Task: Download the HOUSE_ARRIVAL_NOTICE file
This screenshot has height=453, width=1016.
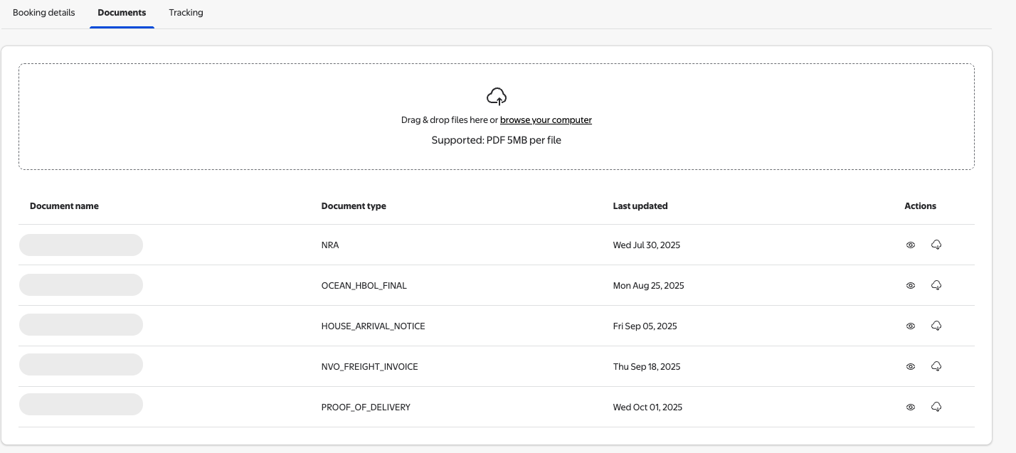Action: tap(936, 326)
